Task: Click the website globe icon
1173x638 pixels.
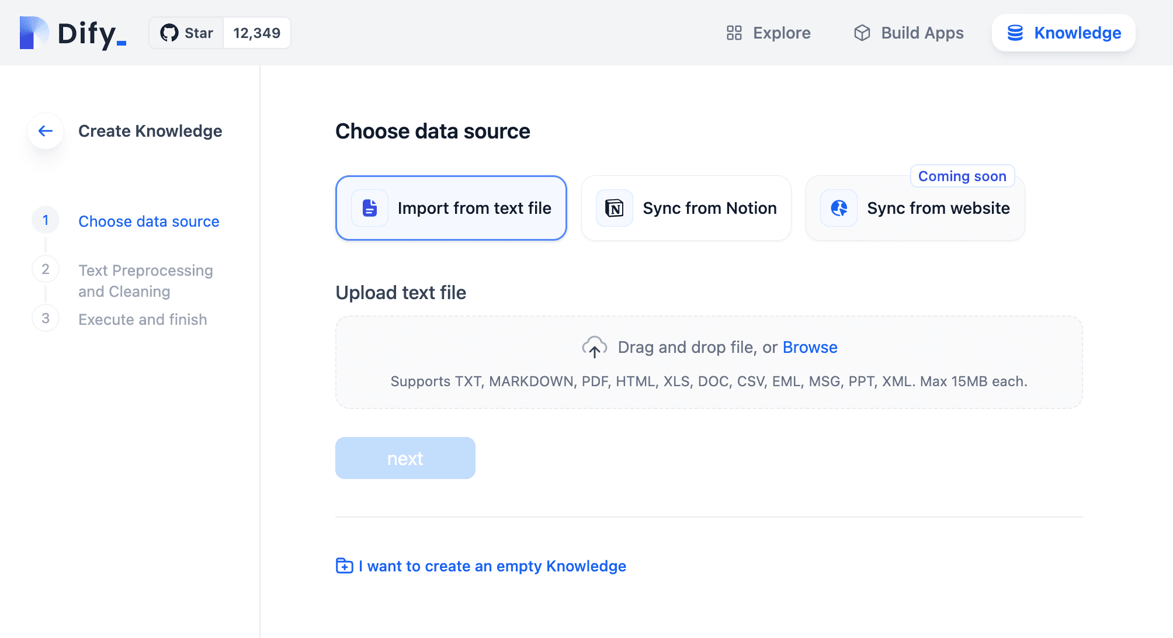Action: 839,208
